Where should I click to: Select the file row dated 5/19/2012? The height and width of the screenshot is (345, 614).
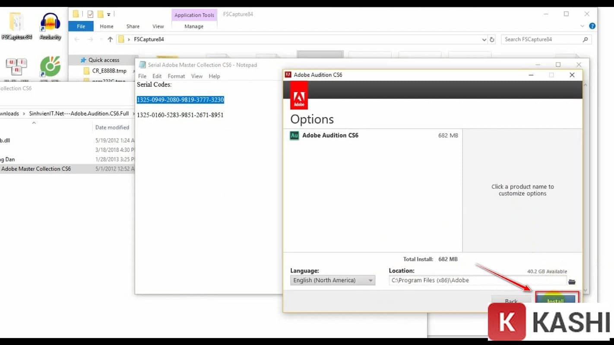pos(67,140)
